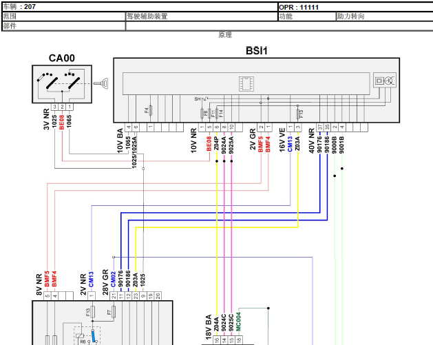Click the 部件 header label
This screenshot has height=345, width=433.
coord(10,26)
